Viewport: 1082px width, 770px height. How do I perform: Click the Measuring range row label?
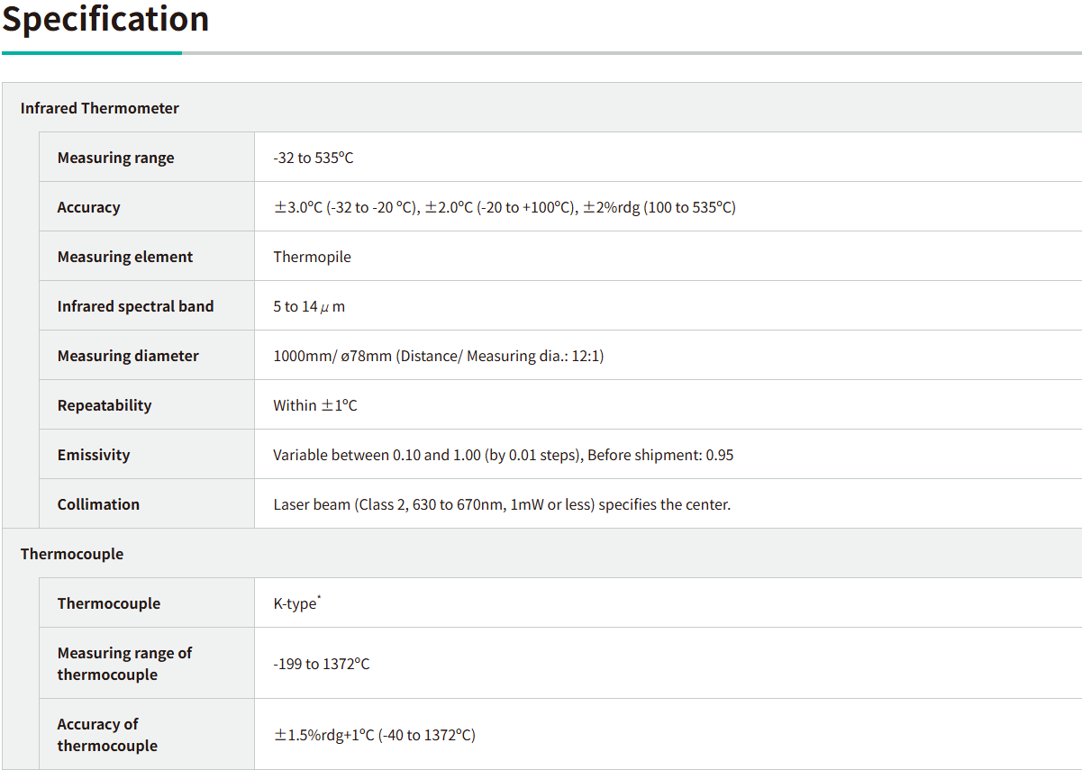[116, 158]
